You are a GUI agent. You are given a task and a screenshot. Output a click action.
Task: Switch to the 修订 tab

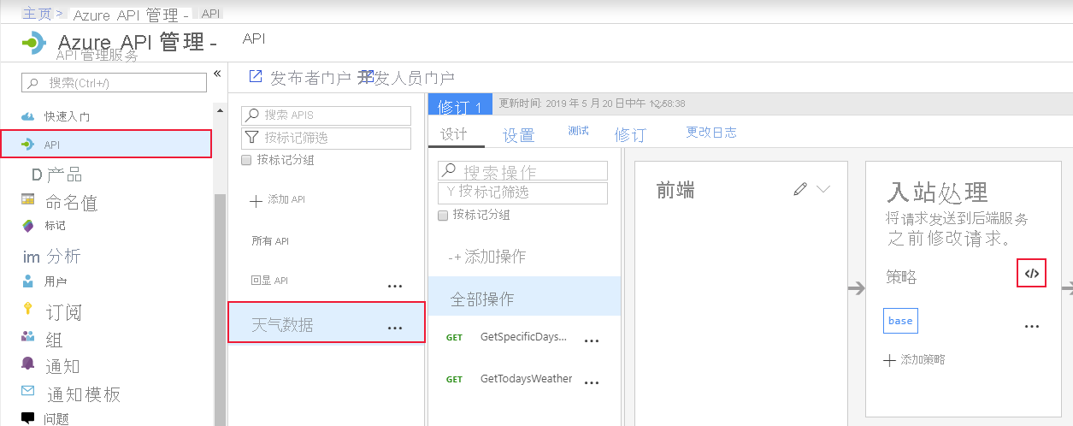click(630, 135)
